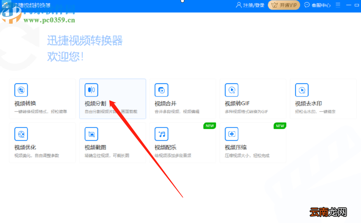
Task: Click the 视频转换 title text
Action: pyautogui.click(x=25, y=103)
